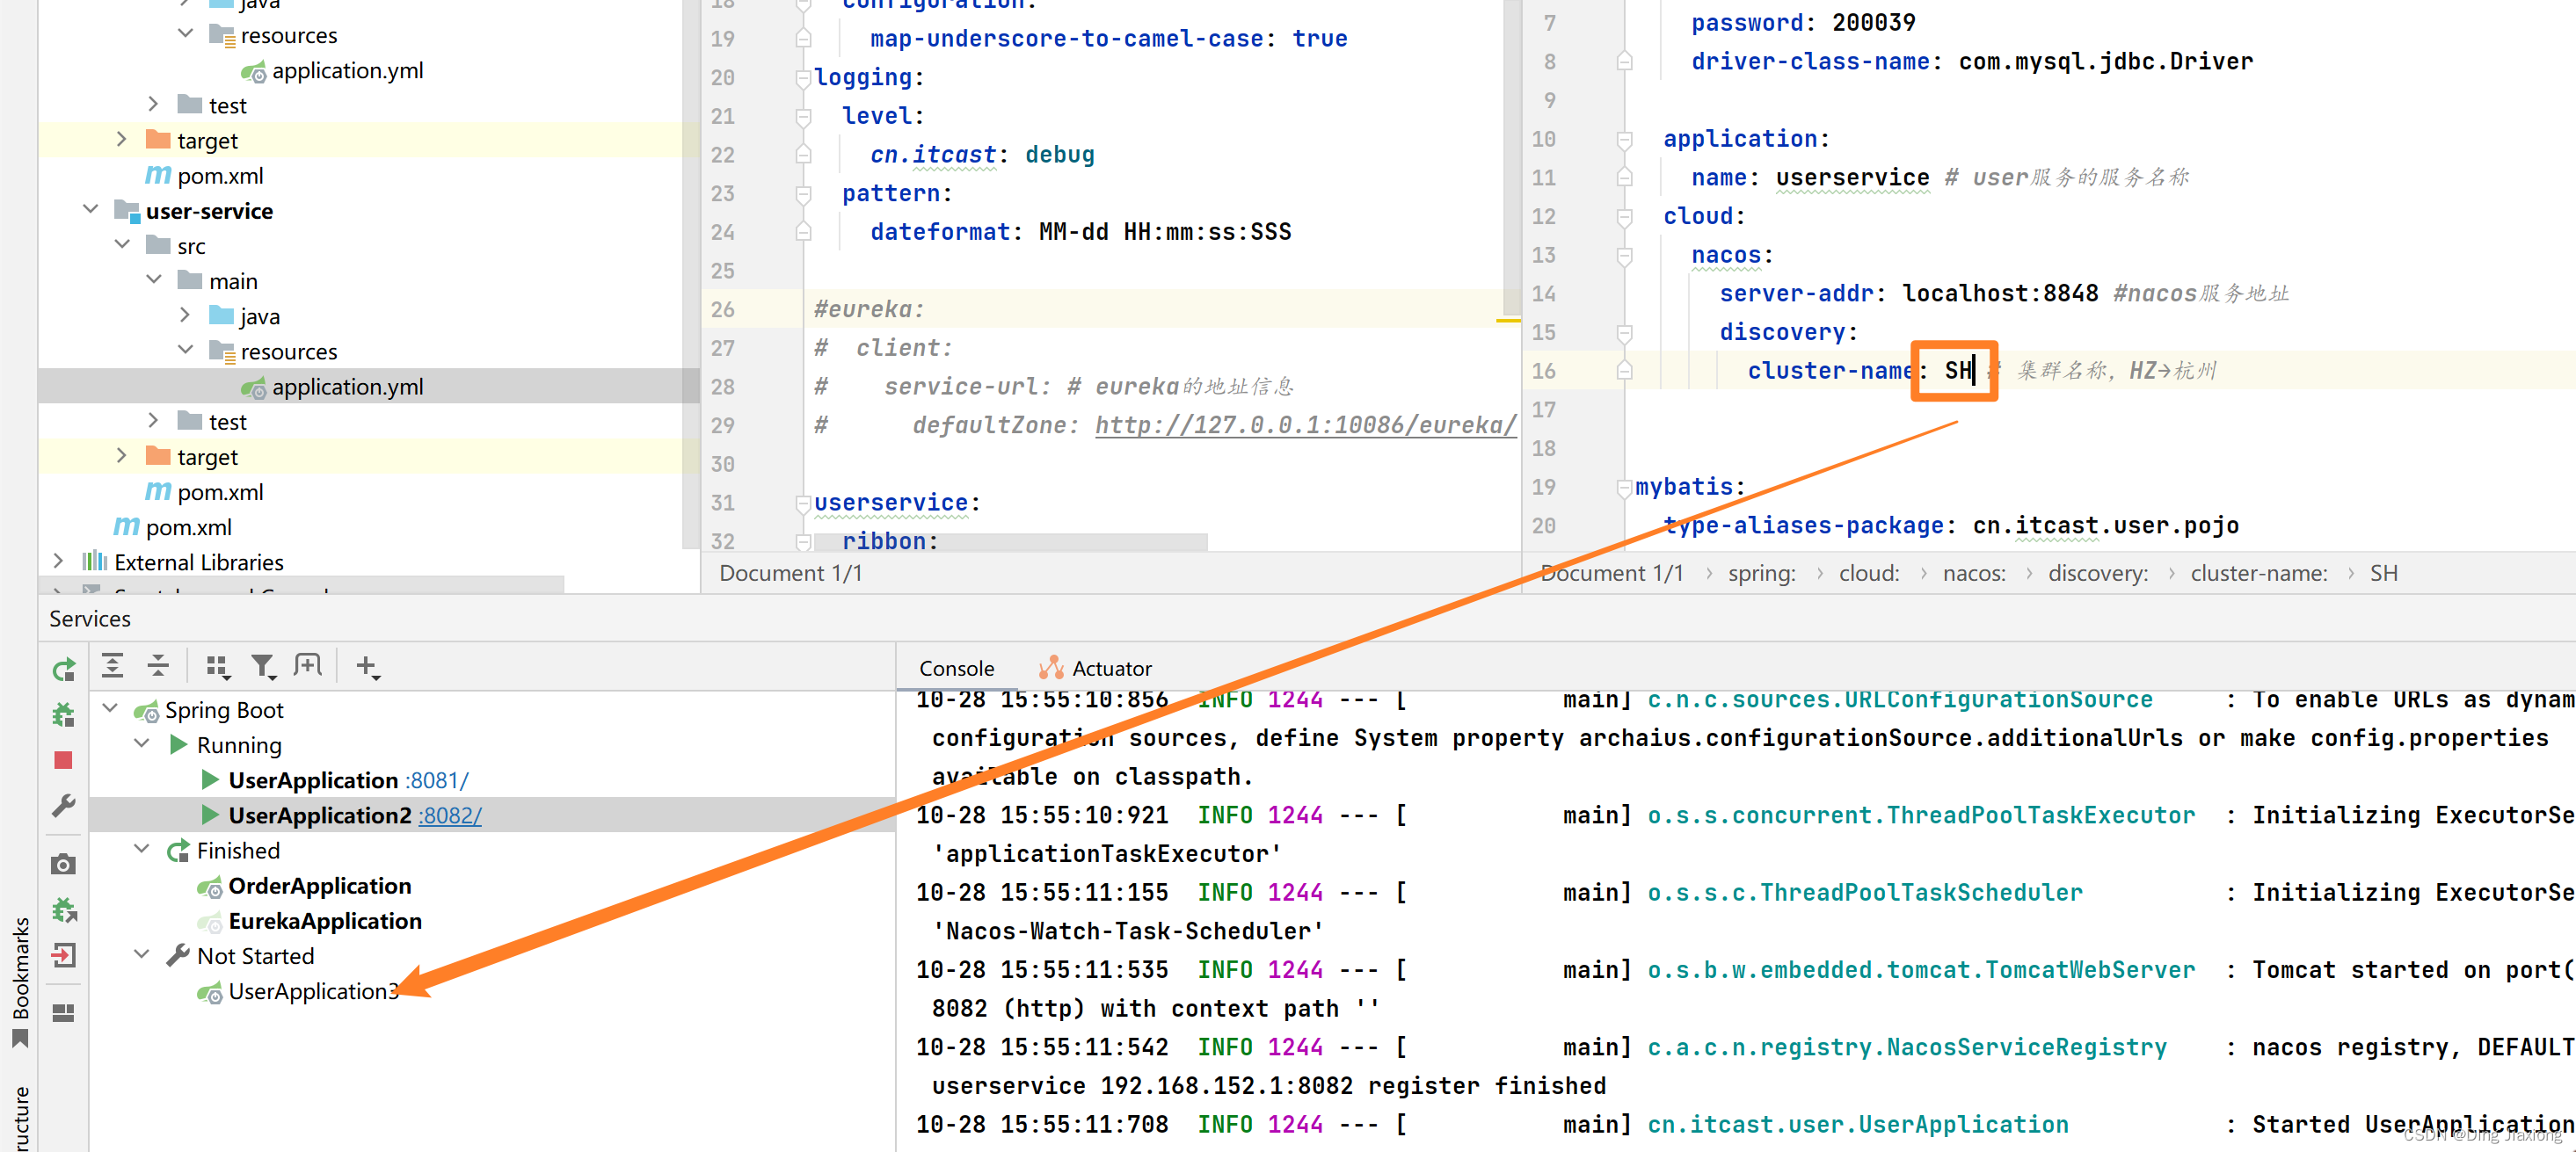The image size is (2576, 1152).
Task: Expand the External Libraries node
Action: pyautogui.click(x=58, y=562)
